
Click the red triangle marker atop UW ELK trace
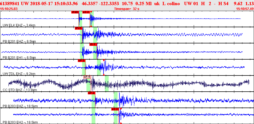(x=91, y=12)
